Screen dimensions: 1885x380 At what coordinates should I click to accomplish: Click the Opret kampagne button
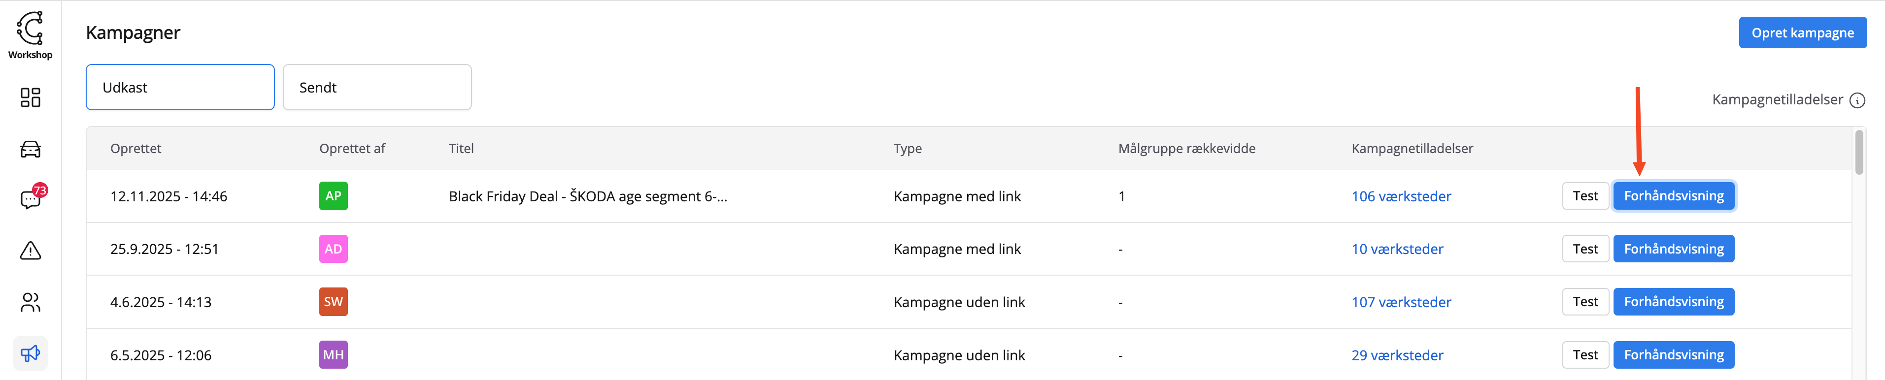tap(1802, 33)
